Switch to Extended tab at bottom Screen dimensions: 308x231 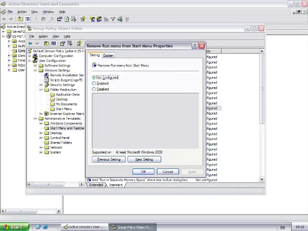tap(96, 185)
